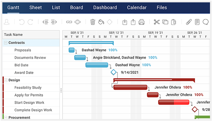
Task: Click the Start Design Work progress bar
Action: pos(174,102)
